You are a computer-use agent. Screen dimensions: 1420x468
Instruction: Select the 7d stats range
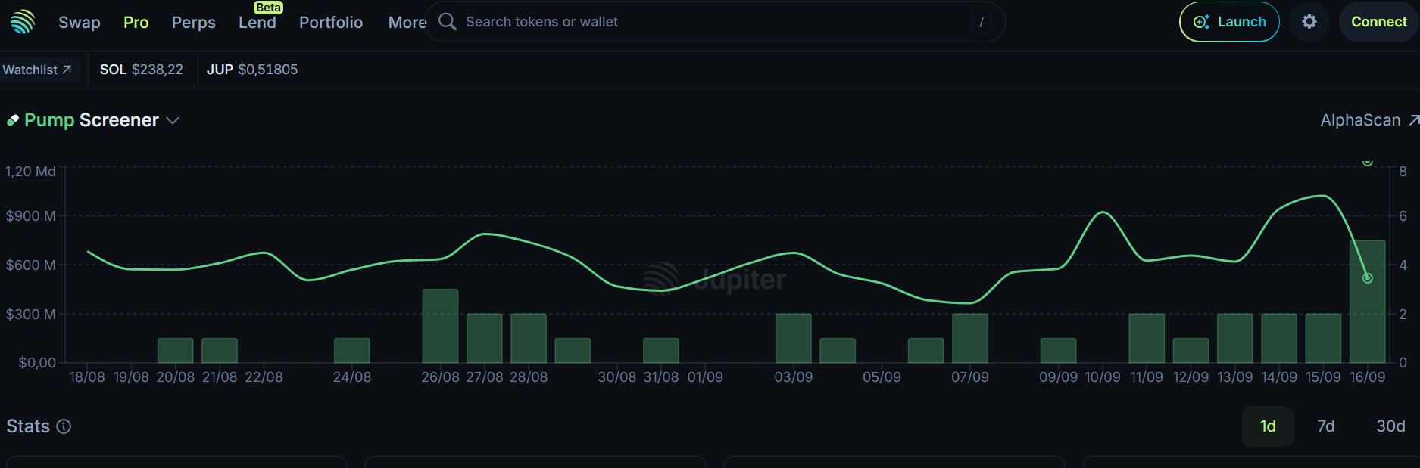pos(1326,426)
